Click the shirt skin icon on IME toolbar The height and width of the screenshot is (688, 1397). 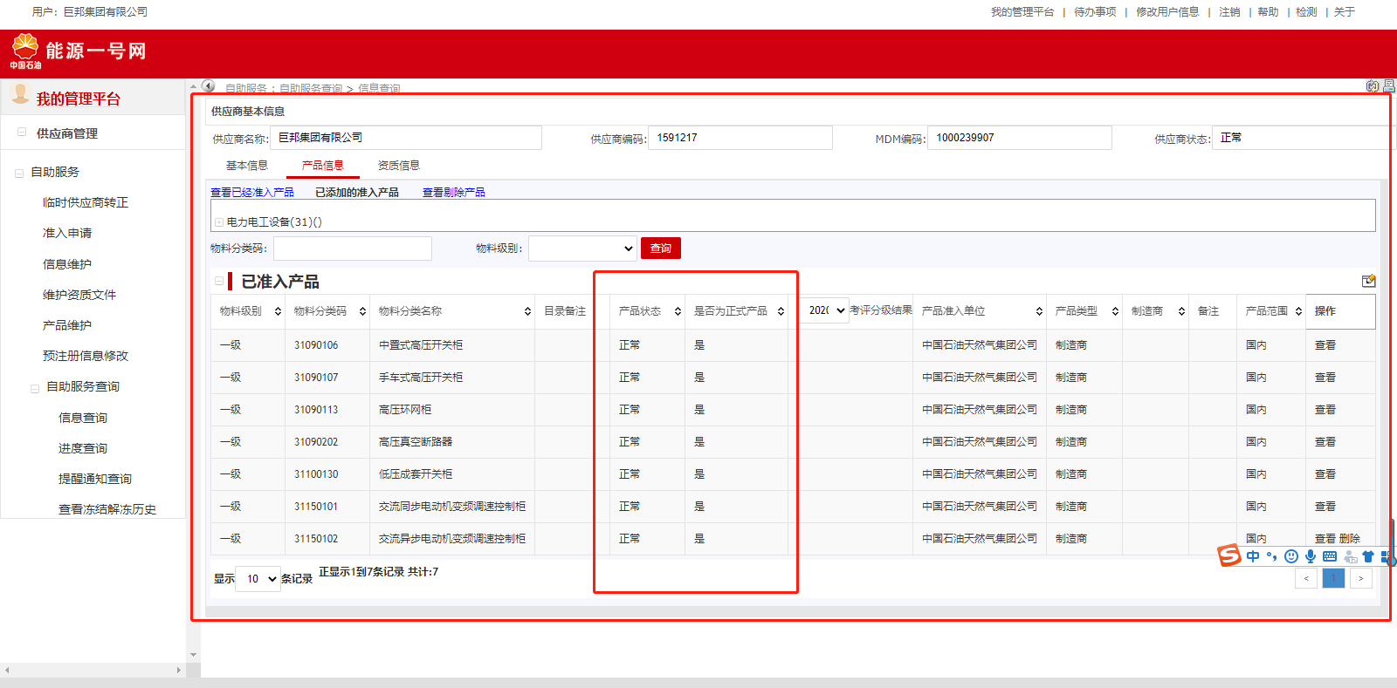click(x=1367, y=556)
